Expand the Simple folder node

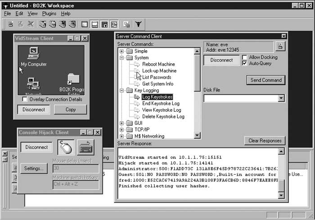click(121, 51)
